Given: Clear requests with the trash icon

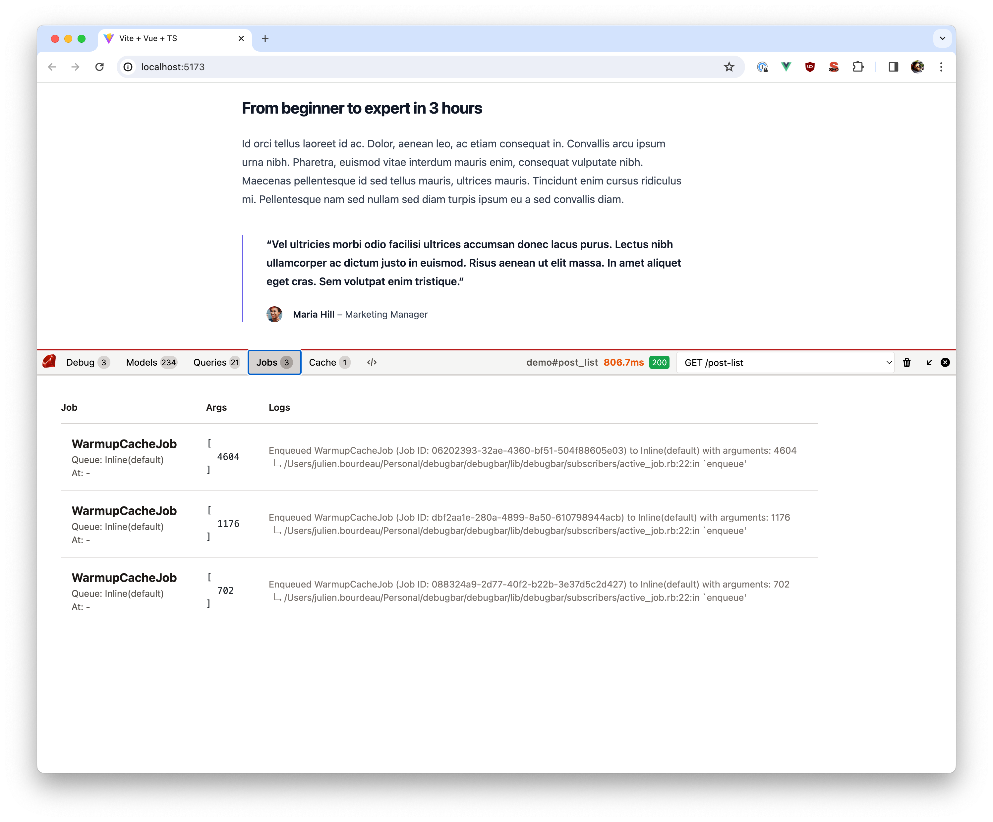Looking at the screenshot, I should click(x=907, y=362).
